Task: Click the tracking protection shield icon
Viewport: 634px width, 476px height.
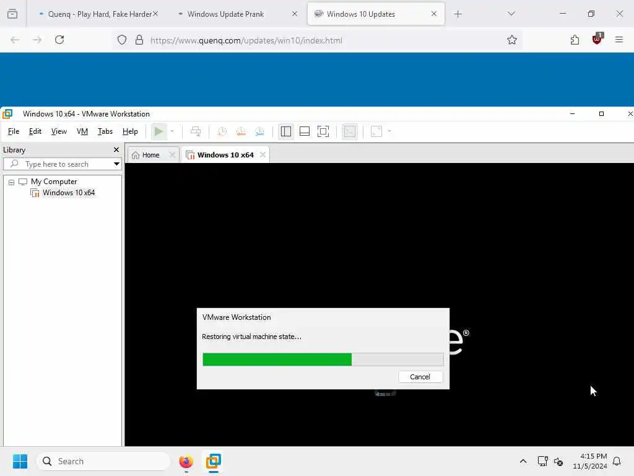Action: pyautogui.click(x=122, y=40)
